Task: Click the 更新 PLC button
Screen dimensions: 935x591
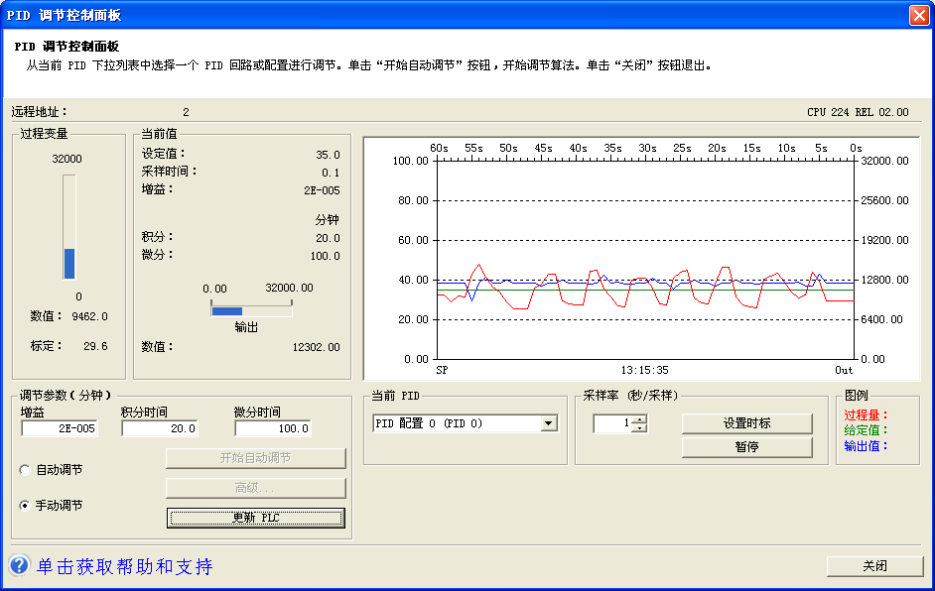Action: (256, 518)
